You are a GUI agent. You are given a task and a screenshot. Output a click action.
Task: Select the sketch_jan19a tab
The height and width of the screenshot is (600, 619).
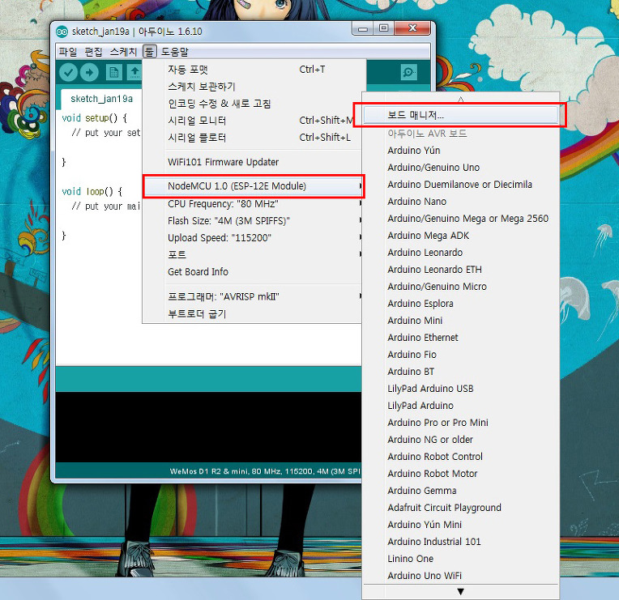[101, 99]
